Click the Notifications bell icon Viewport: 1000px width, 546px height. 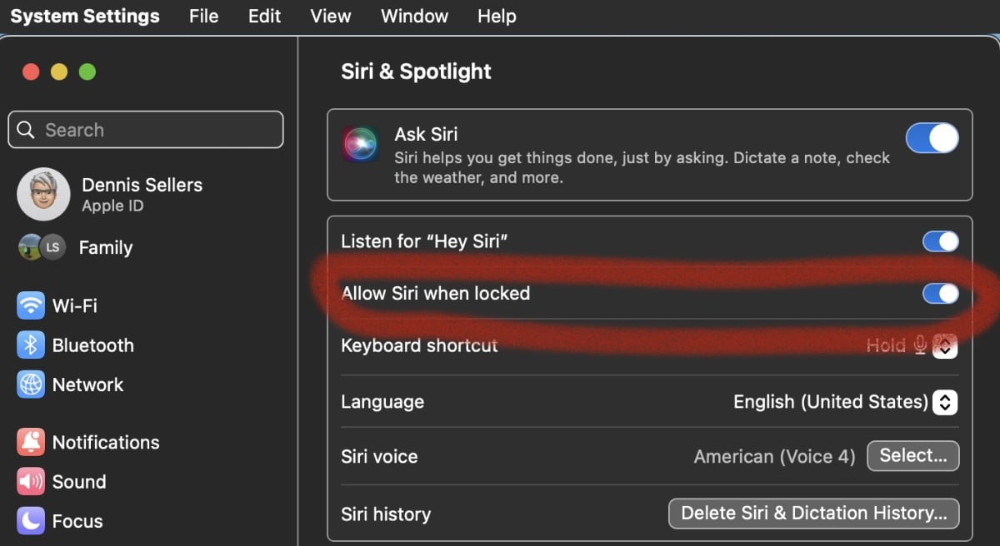(x=31, y=442)
